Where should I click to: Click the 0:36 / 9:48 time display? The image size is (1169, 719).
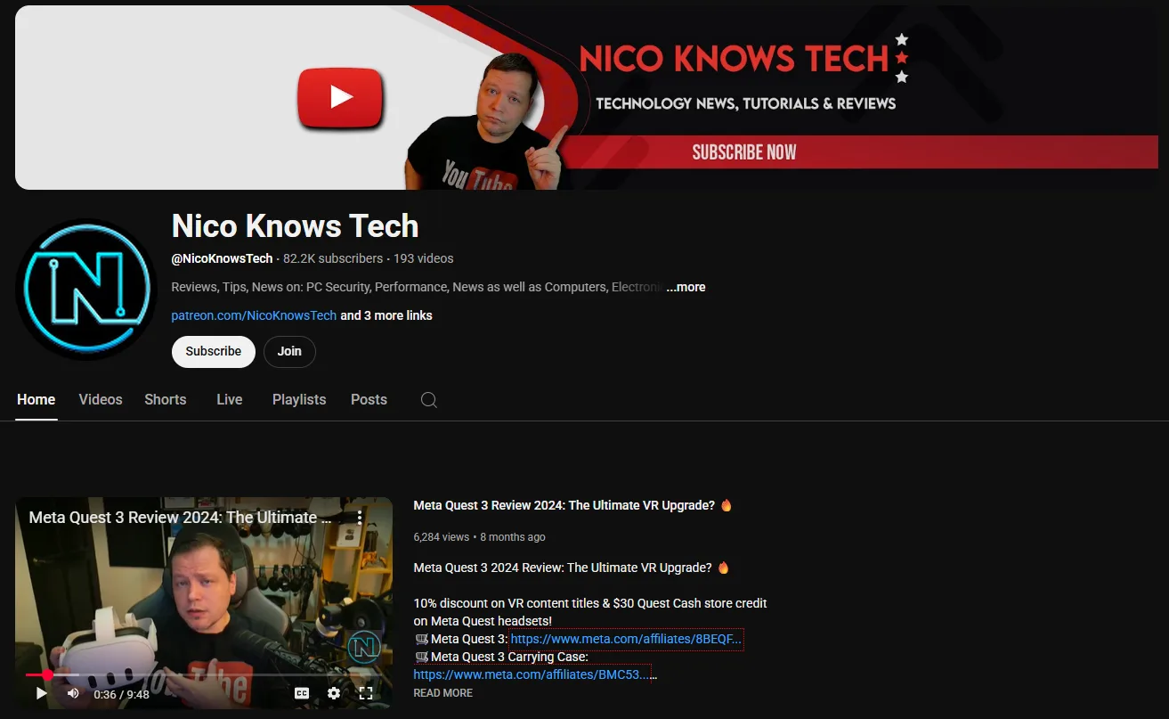point(122,694)
